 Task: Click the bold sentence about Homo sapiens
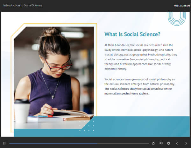(x=138, y=91)
